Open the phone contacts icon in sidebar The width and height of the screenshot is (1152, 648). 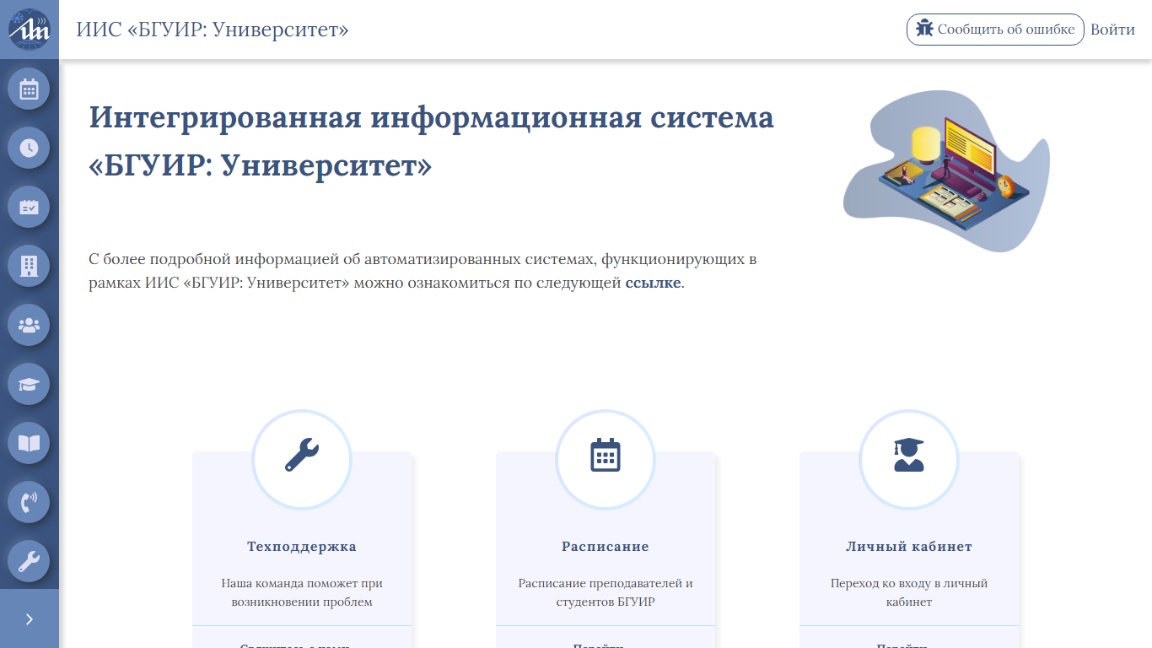click(29, 502)
